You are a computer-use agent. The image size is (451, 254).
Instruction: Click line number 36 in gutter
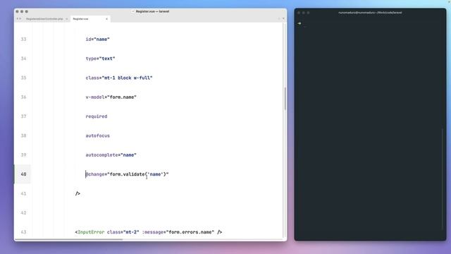[x=23, y=97]
